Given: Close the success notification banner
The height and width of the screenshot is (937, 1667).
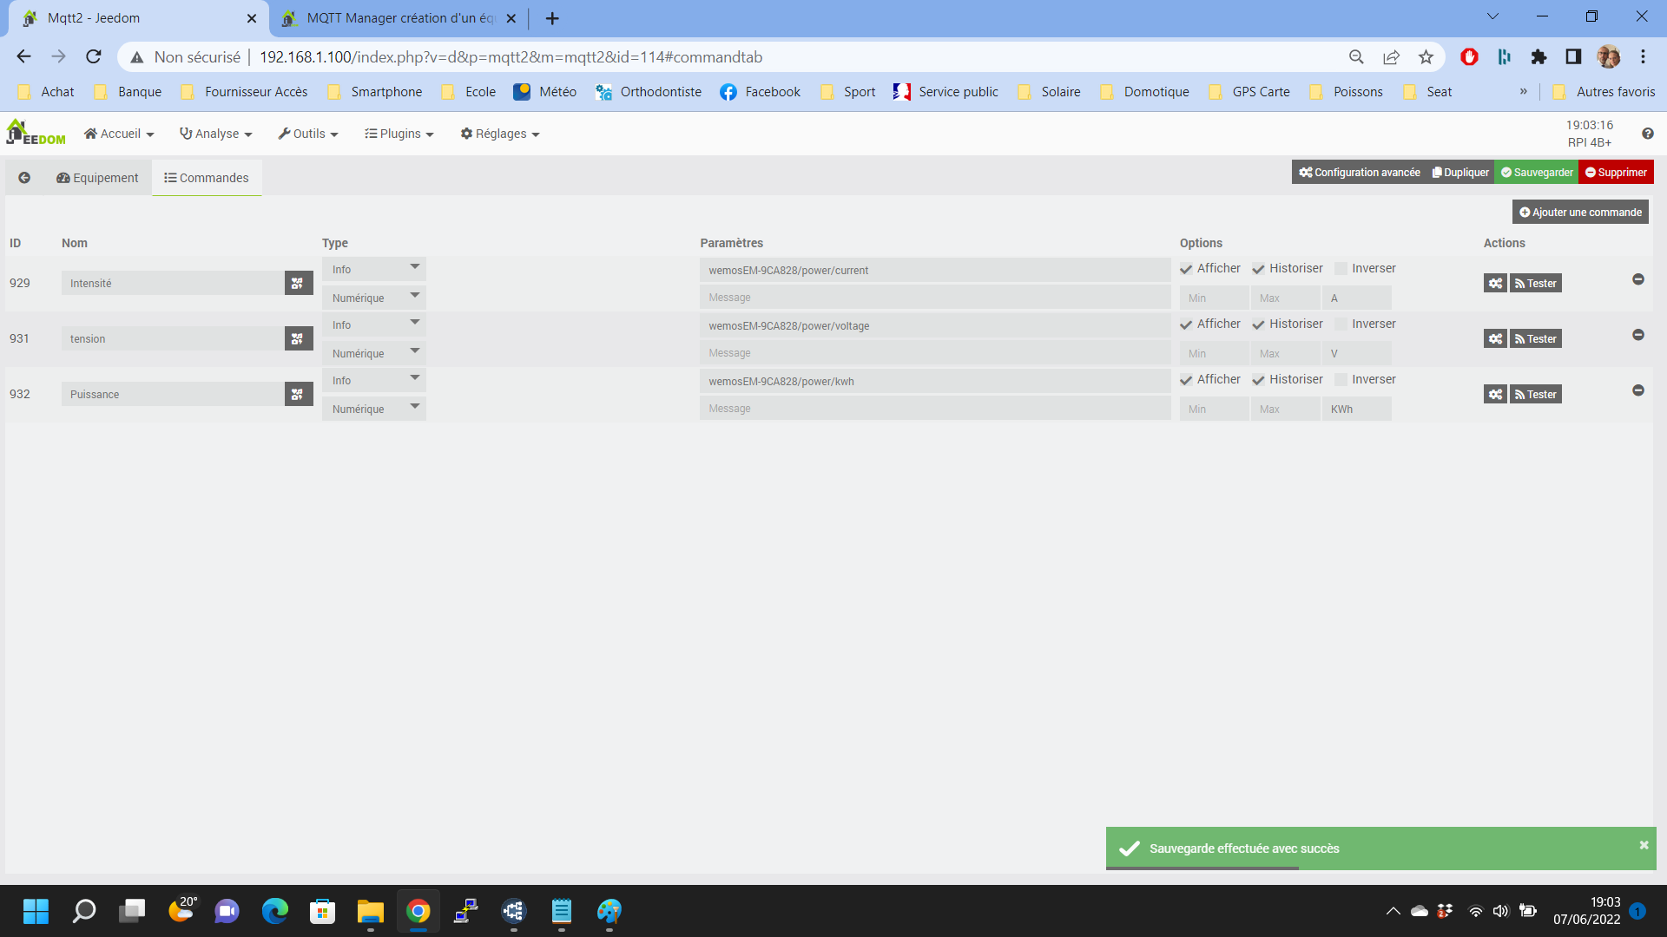Looking at the screenshot, I should (1643, 845).
